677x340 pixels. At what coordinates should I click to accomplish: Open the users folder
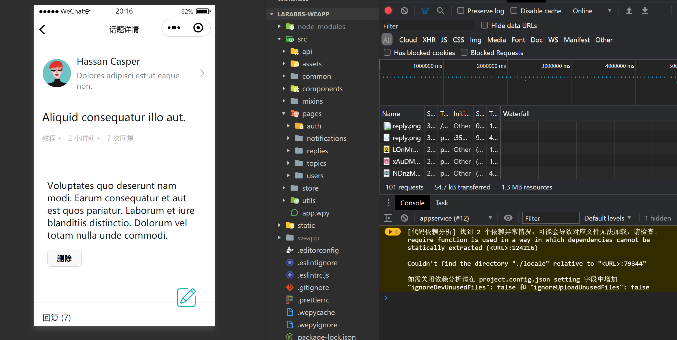pos(309,176)
